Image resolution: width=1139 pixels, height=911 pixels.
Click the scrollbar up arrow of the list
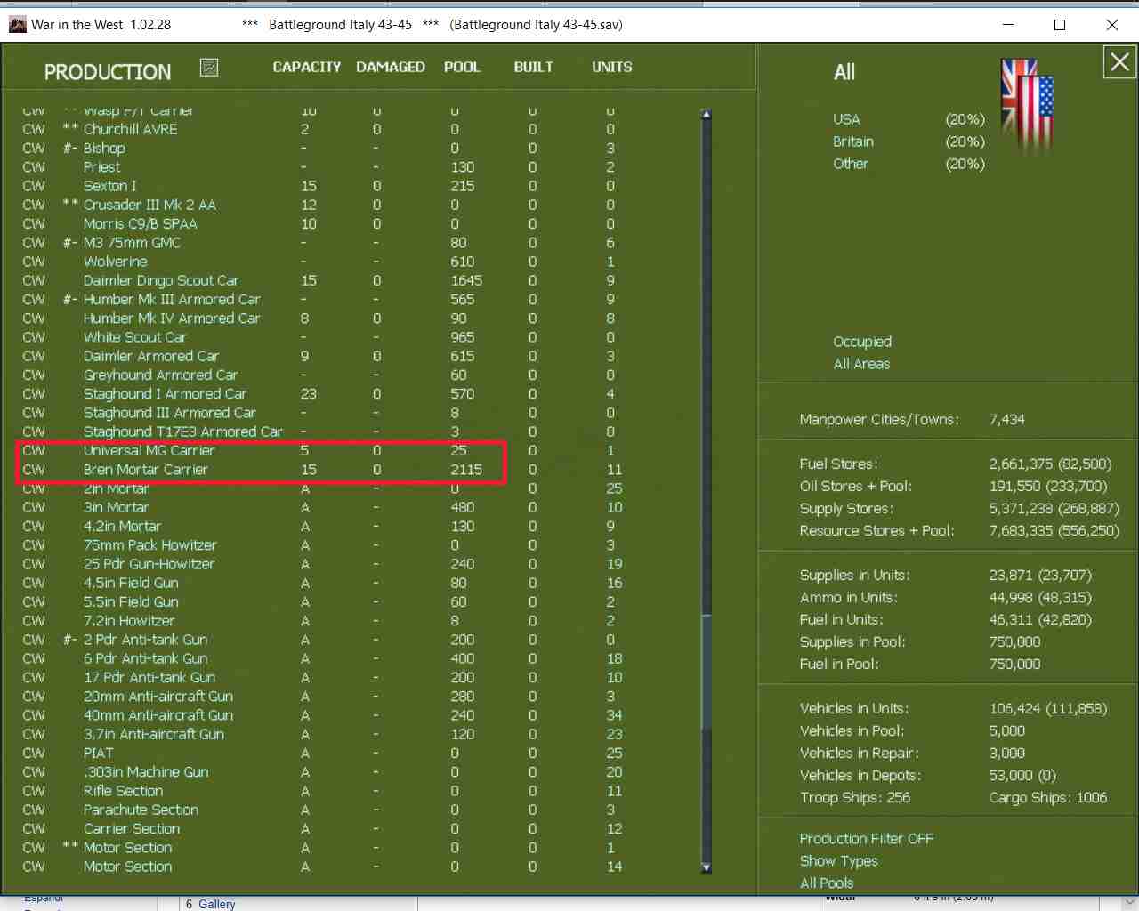click(x=707, y=114)
